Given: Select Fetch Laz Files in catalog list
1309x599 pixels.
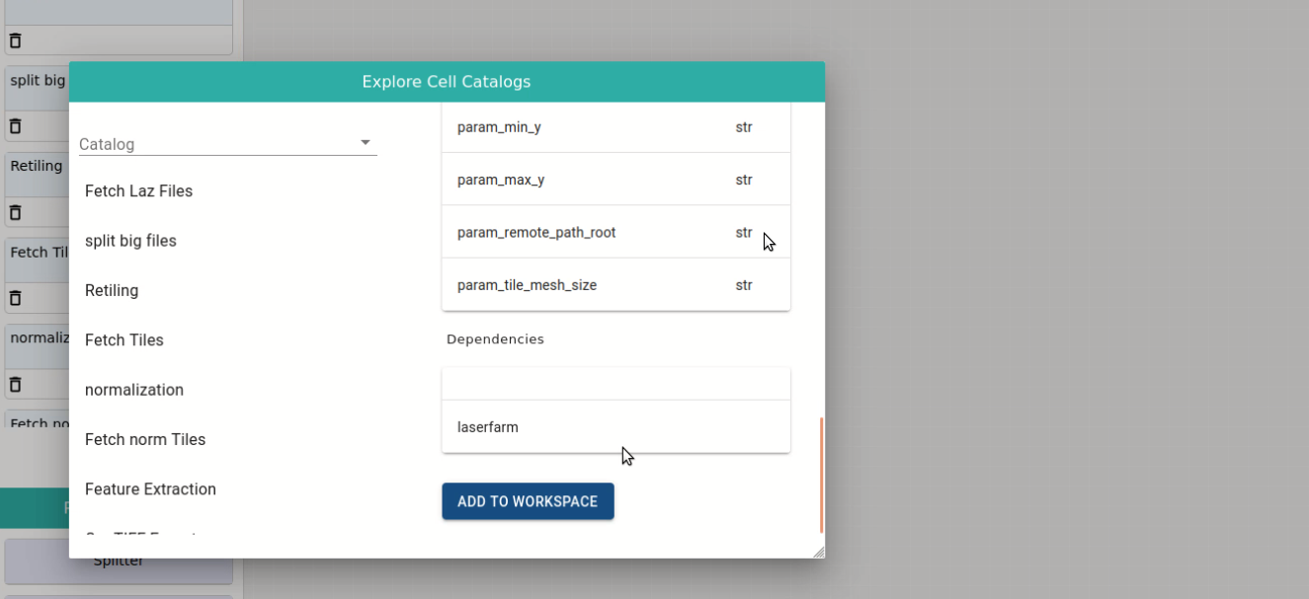Looking at the screenshot, I should (138, 191).
